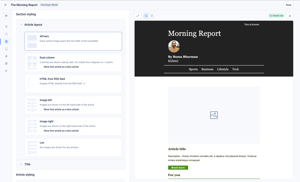Select the Lifestyle navigation item in preview
Image resolution: width=300 pixels, height=182 pixels.
tap(223, 69)
